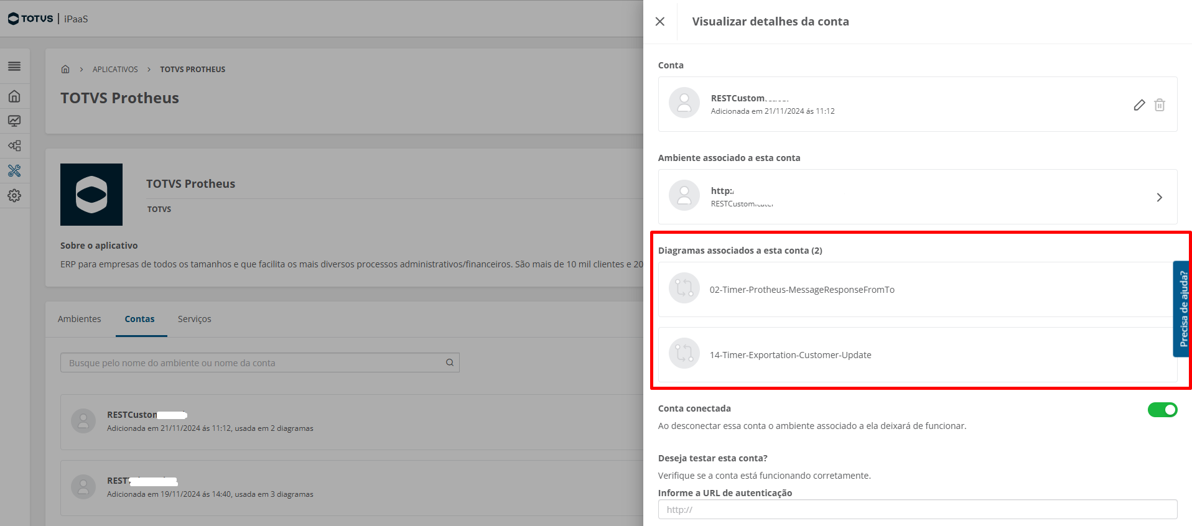Open settings gear icon in sidebar
Viewport: 1192px width, 526px height.
(14, 196)
